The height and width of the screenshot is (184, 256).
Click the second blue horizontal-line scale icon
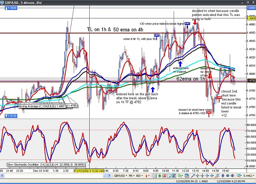coord(212,176)
